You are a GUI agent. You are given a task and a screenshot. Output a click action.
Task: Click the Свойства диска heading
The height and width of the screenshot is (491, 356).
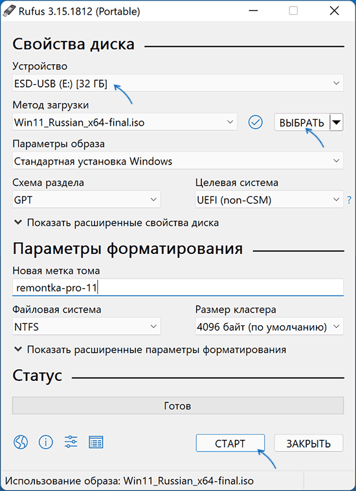tap(74, 44)
